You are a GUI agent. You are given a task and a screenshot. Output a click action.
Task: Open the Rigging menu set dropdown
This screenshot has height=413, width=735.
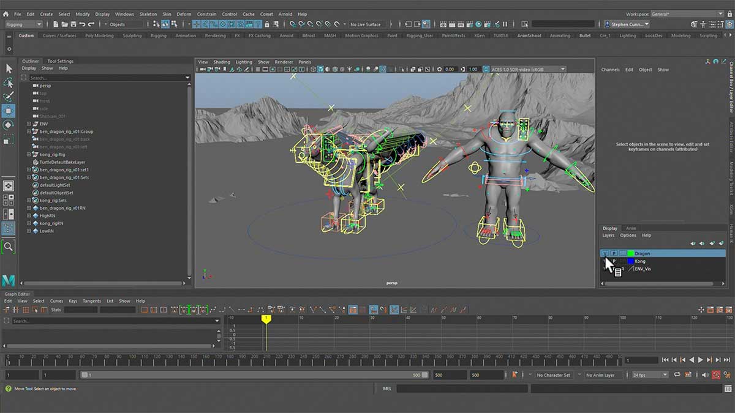(23, 24)
